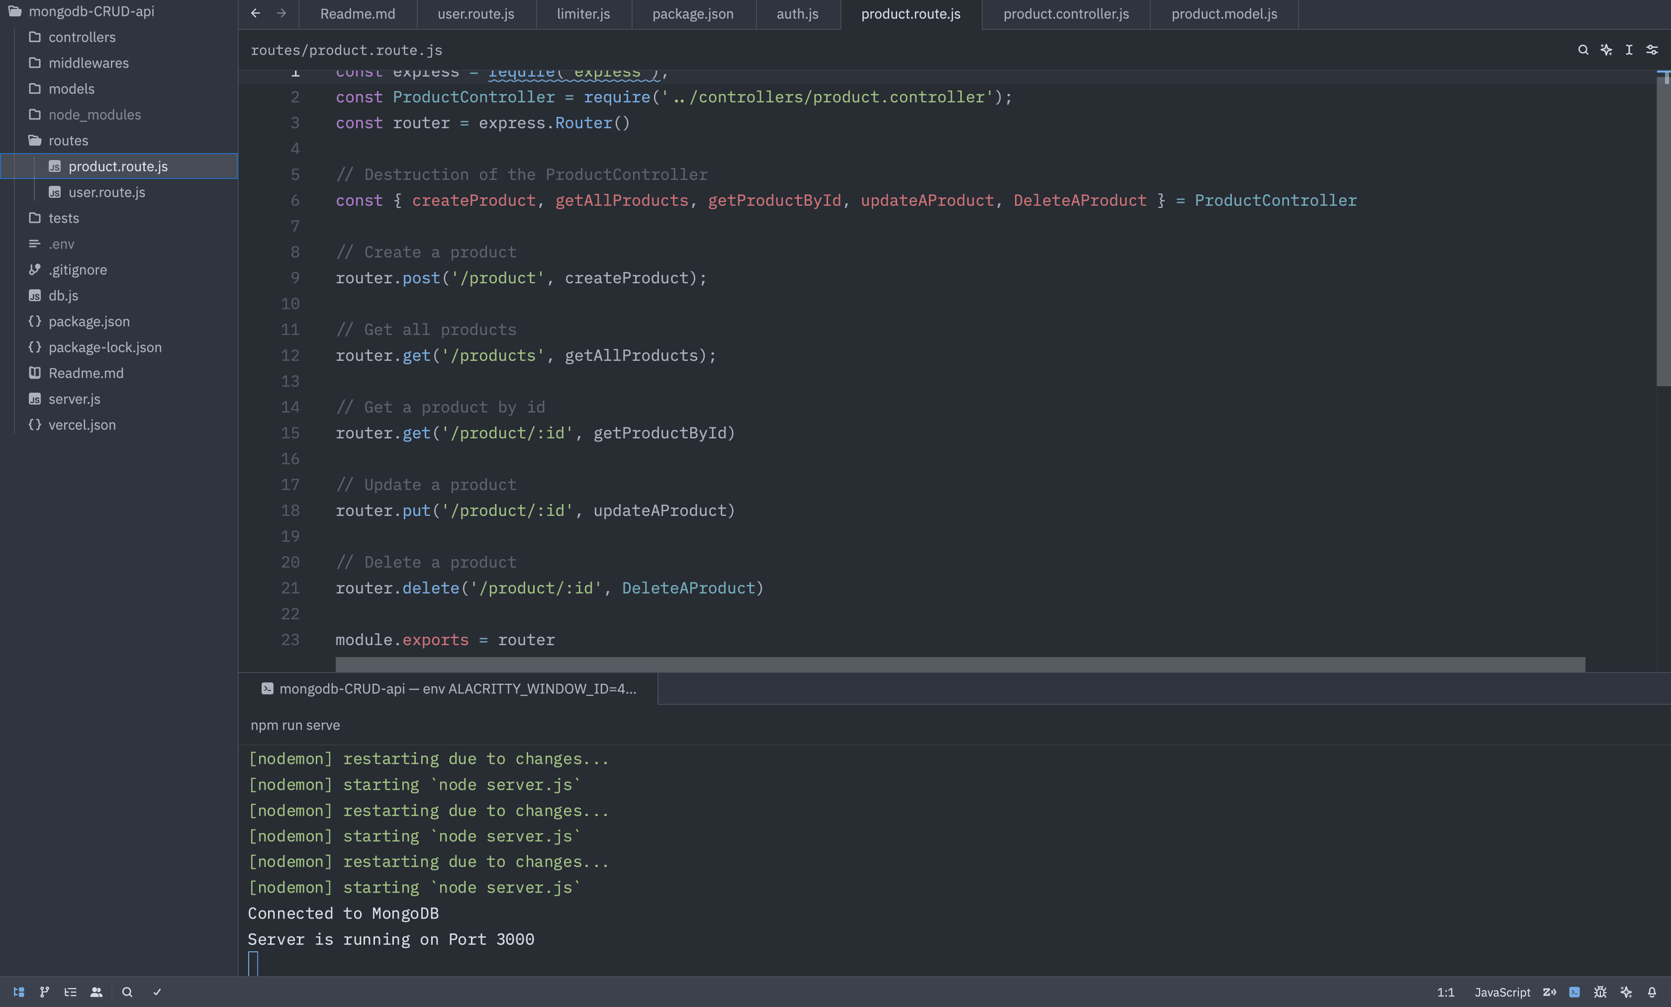Screen dimensions: 1671x1007
Task: Open the debugger bug icon
Action: tap(1600, 992)
